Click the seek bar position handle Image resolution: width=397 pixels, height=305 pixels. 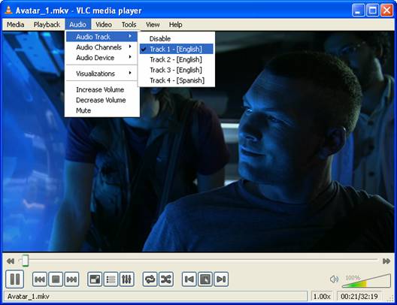coord(25,261)
